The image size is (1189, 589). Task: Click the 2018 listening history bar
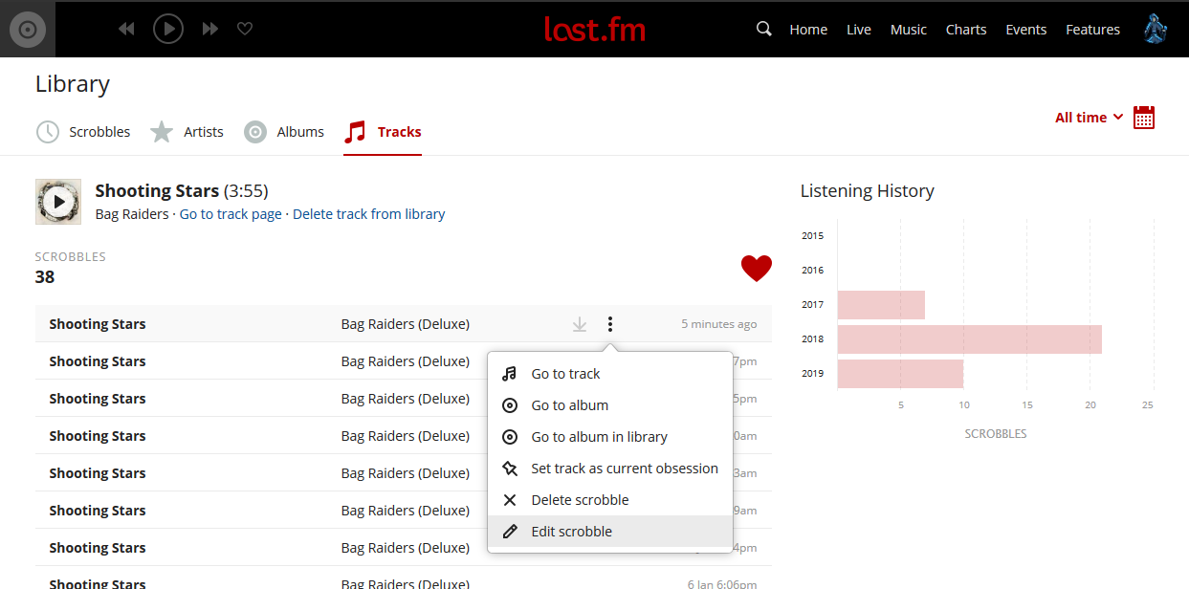pyautogui.click(x=970, y=339)
